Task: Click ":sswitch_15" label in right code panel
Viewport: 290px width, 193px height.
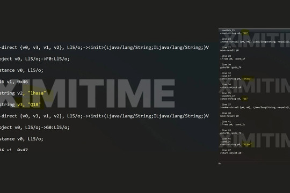Action: [x=227, y=30]
